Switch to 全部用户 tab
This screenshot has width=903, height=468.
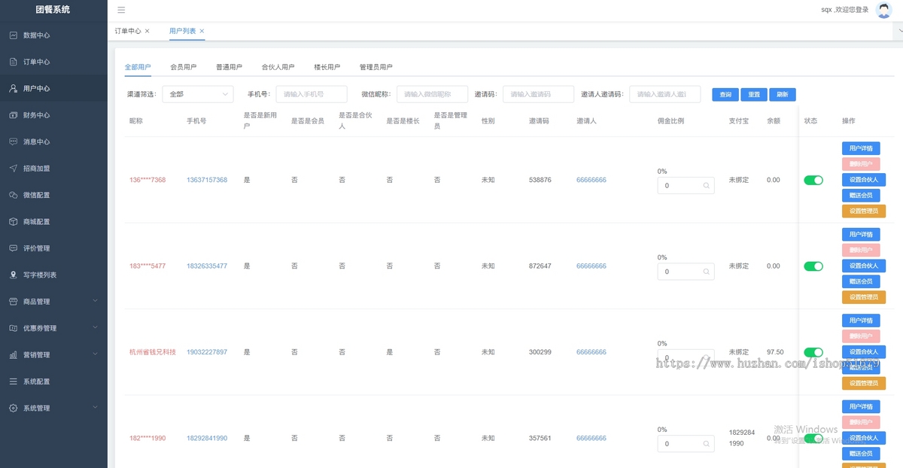coord(138,67)
